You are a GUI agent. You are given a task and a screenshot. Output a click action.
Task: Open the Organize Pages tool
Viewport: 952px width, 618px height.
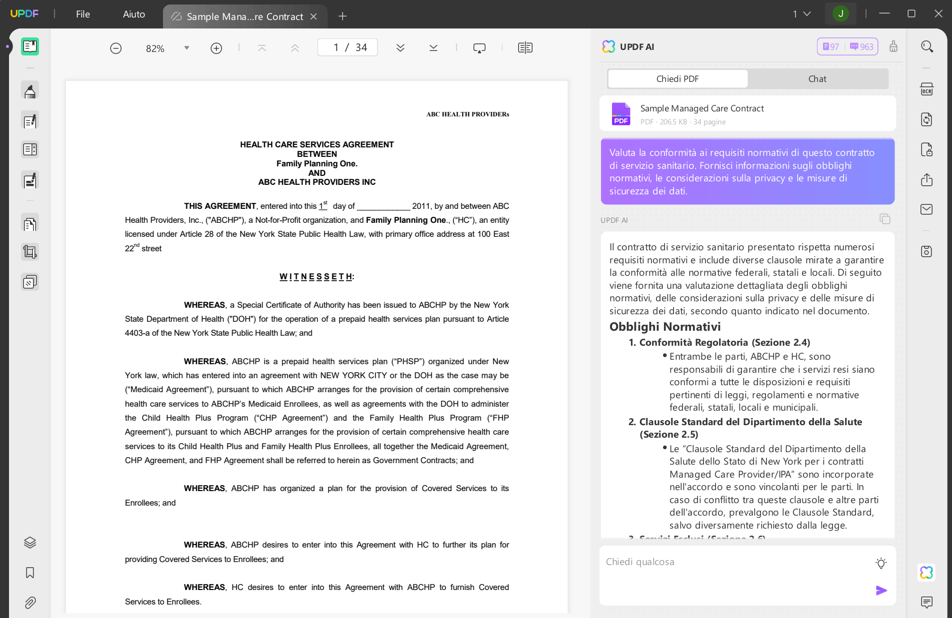[x=30, y=224]
